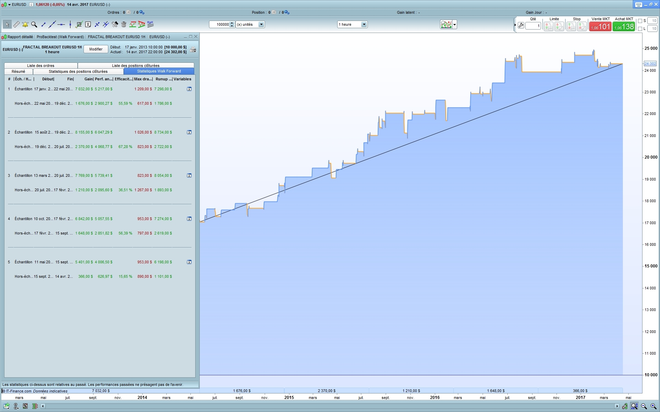
Task: Click the Qté quantity input field
Action: 533,26
